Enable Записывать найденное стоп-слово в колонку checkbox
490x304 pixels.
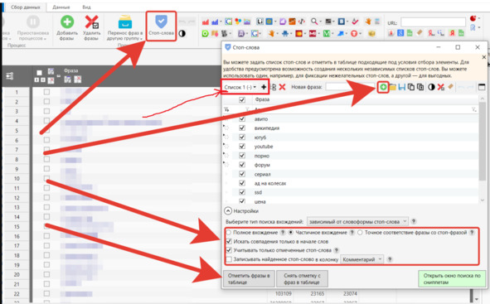pos(229,259)
